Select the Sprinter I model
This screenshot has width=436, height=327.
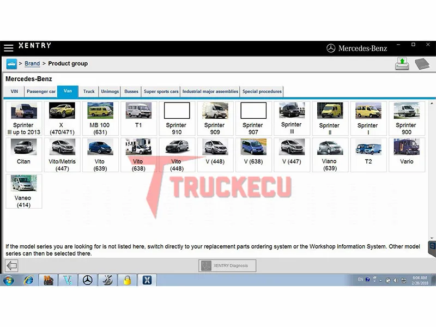pyautogui.click(x=368, y=118)
